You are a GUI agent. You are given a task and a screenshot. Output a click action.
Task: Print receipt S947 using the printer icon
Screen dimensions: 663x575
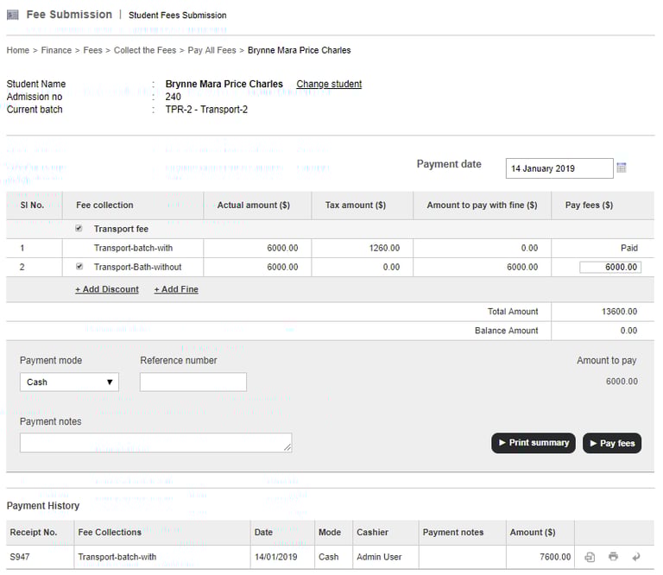[613, 556]
